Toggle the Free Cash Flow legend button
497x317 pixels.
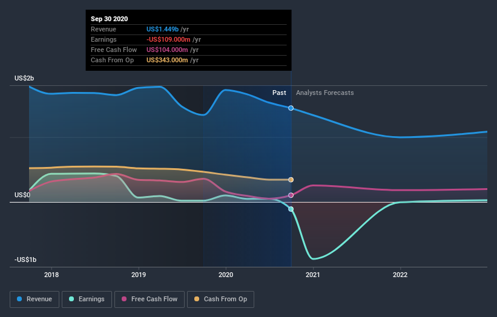pos(150,299)
